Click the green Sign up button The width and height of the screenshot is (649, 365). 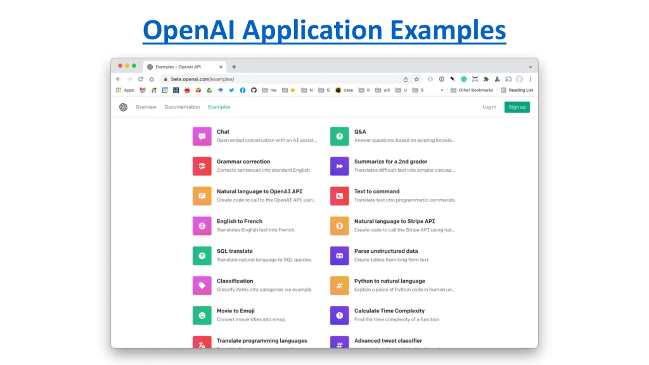(x=517, y=107)
